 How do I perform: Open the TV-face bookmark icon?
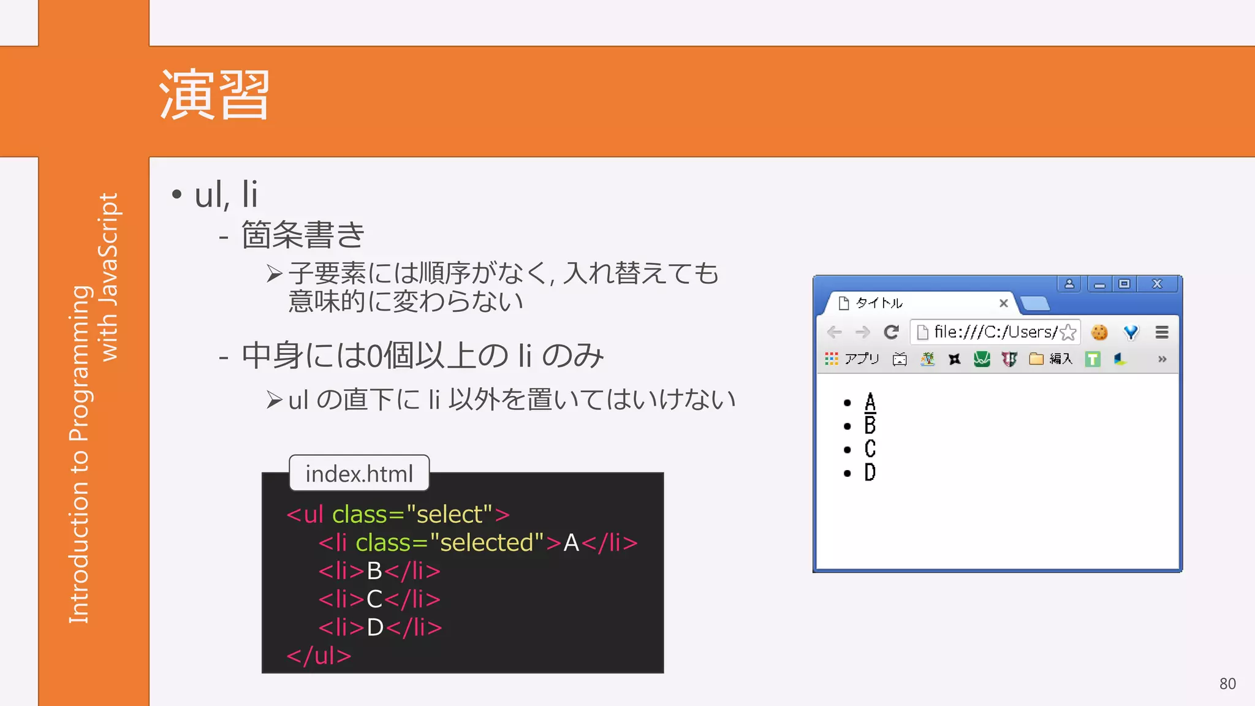(x=900, y=359)
